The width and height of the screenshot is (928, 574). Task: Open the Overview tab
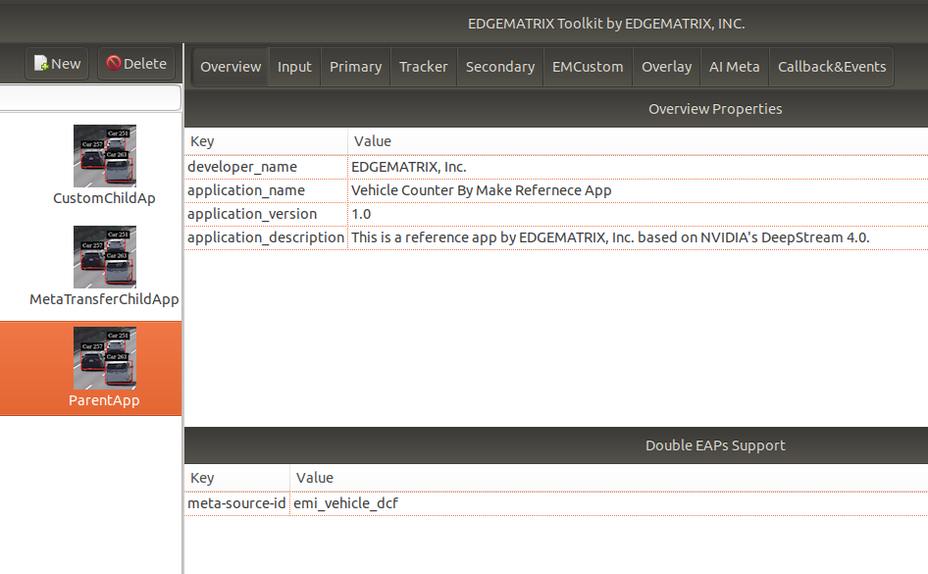[x=231, y=67]
